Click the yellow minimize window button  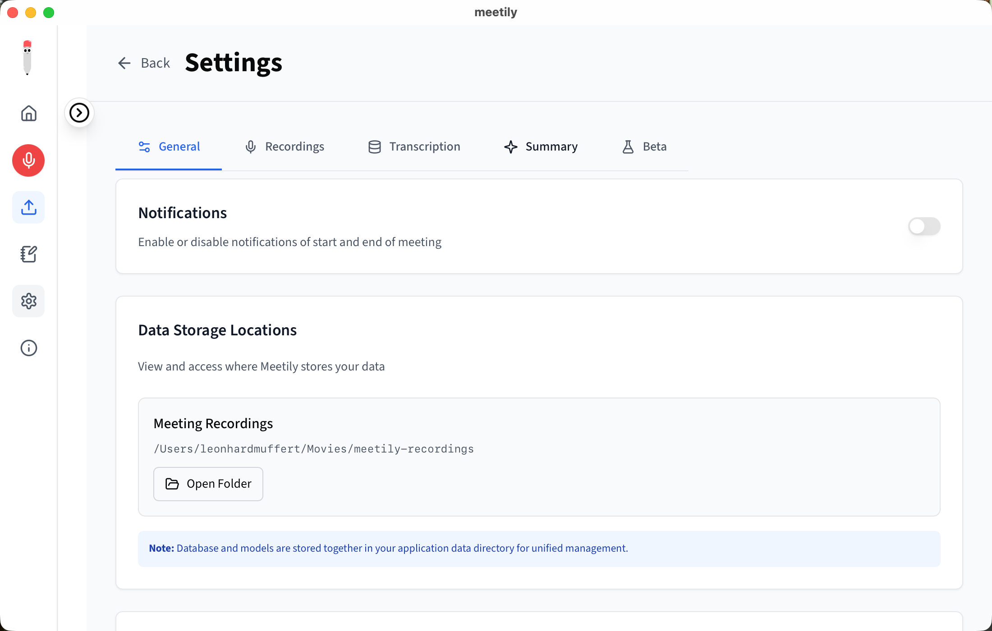pyautogui.click(x=31, y=13)
